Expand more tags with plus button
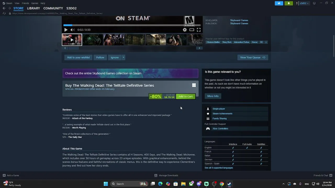This screenshot has width=335, height=188. click(x=266, y=42)
